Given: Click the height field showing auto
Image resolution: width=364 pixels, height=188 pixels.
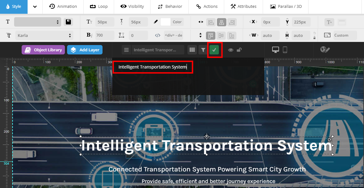Looking at the screenshot, I should tap(301, 35).
